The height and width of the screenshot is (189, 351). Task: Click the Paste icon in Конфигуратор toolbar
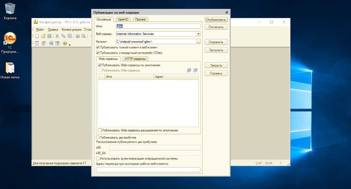[70, 36]
